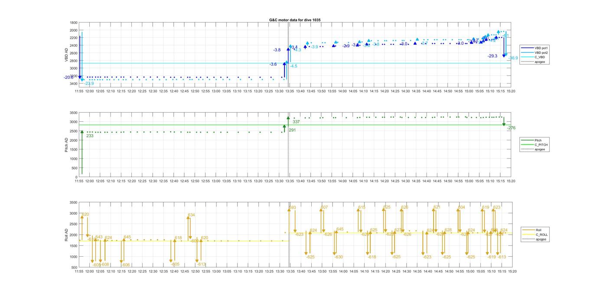Image resolution: width=607 pixels, height=300 pixels.
Task: Click the 'VBD AD' y-axis label
Action: [66, 55]
